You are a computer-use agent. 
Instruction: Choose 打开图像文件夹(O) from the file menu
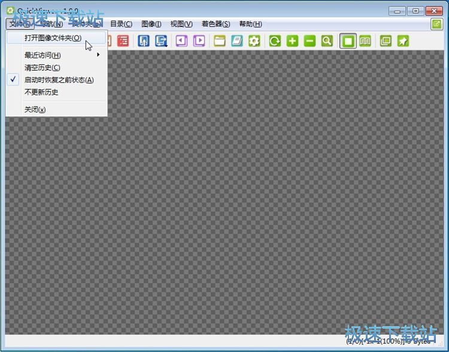(x=56, y=38)
